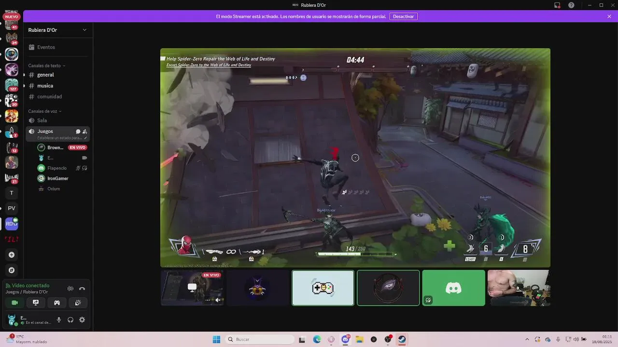Click the add a server plus icon

[x=12, y=254]
